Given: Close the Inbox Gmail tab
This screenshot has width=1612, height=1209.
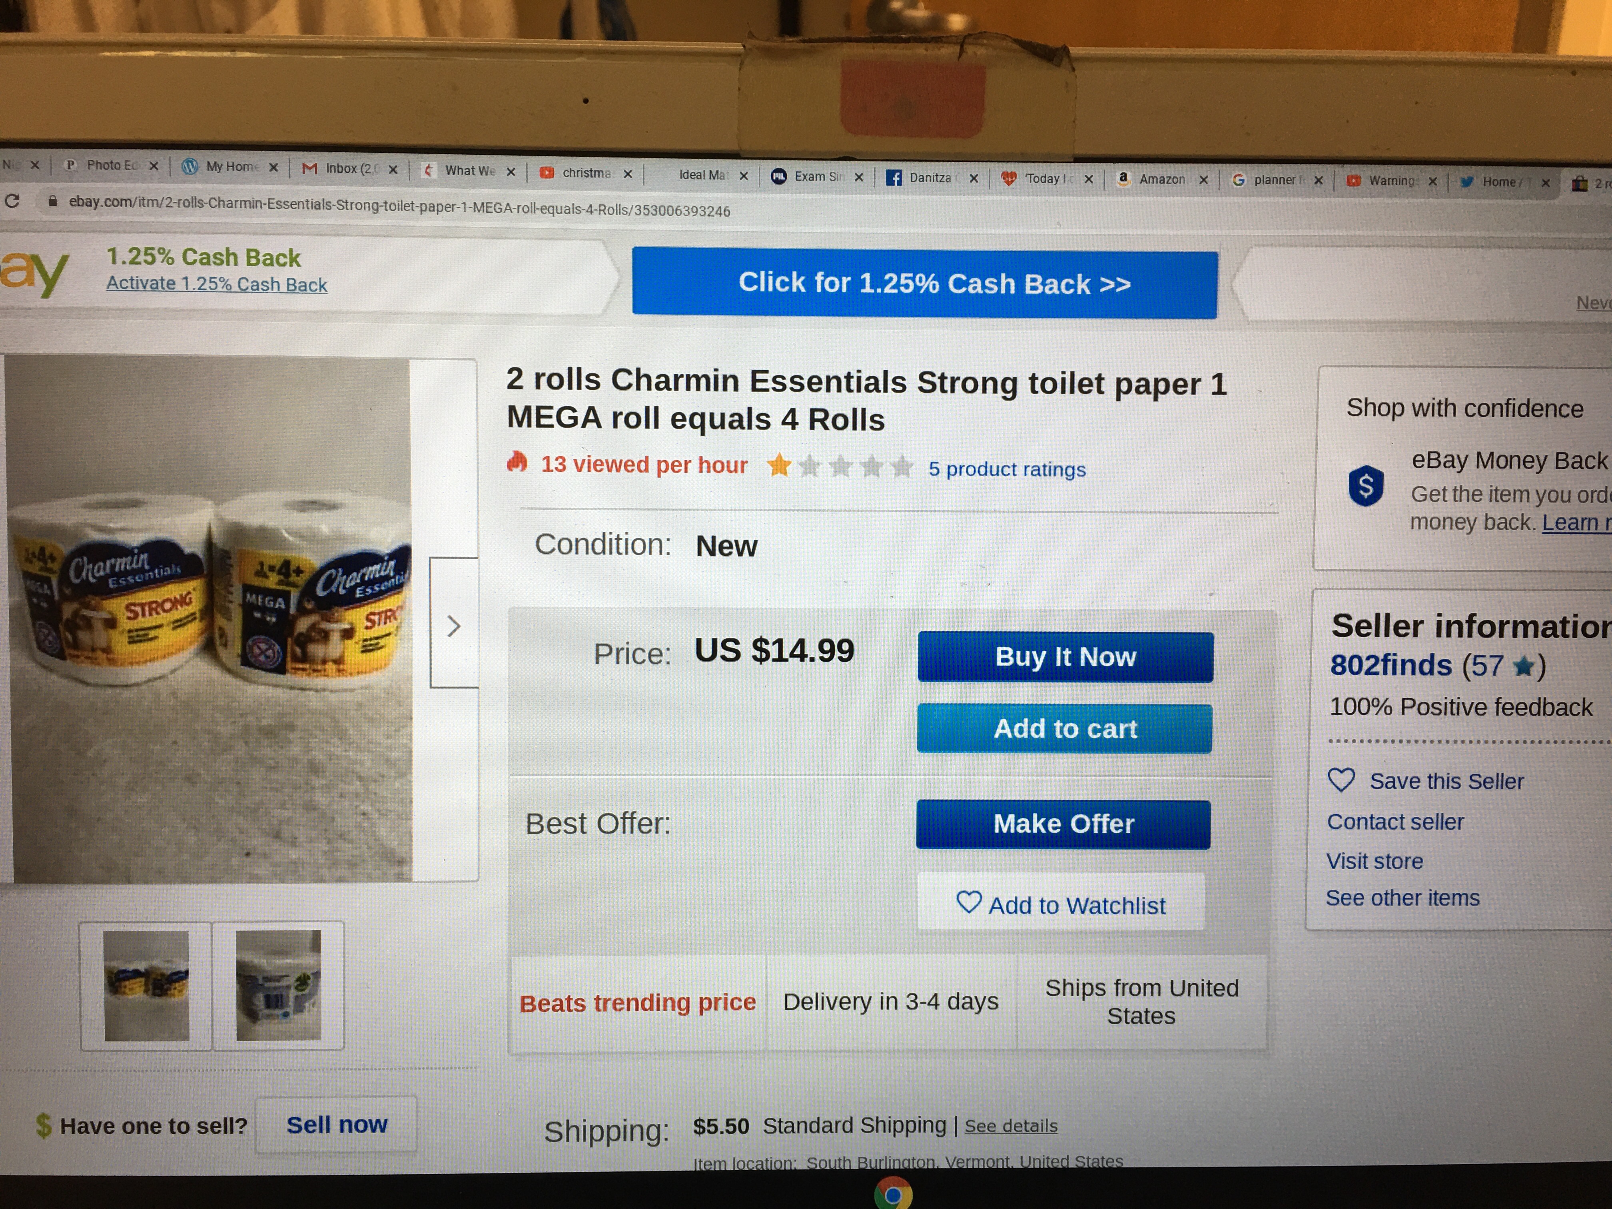Looking at the screenshot, I should (393, 170).
